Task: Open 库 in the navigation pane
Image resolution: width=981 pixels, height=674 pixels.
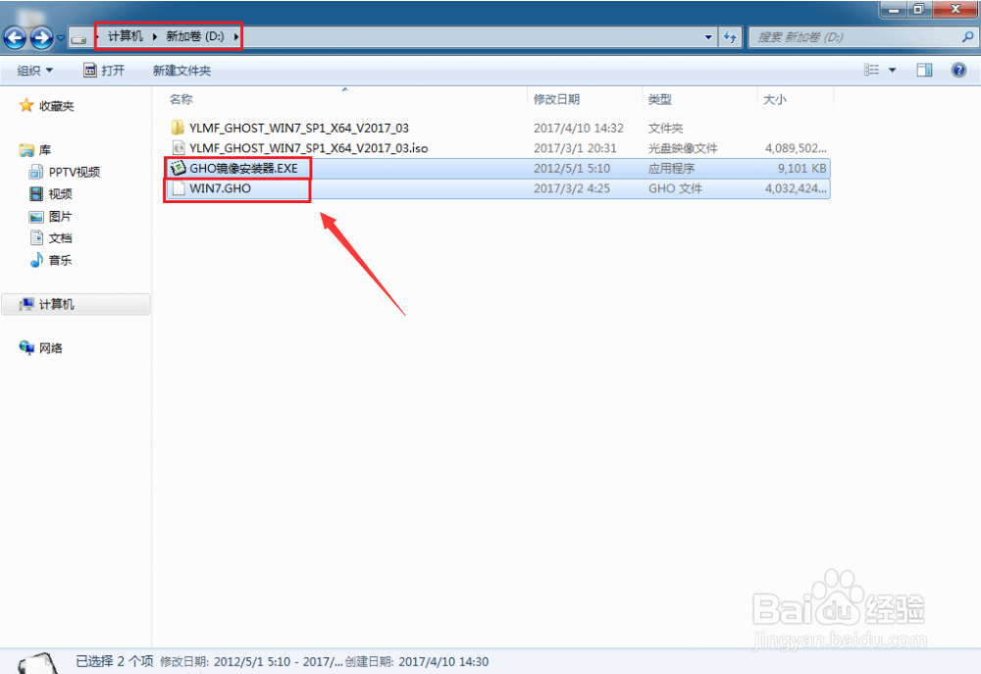Action: (45, 150)
